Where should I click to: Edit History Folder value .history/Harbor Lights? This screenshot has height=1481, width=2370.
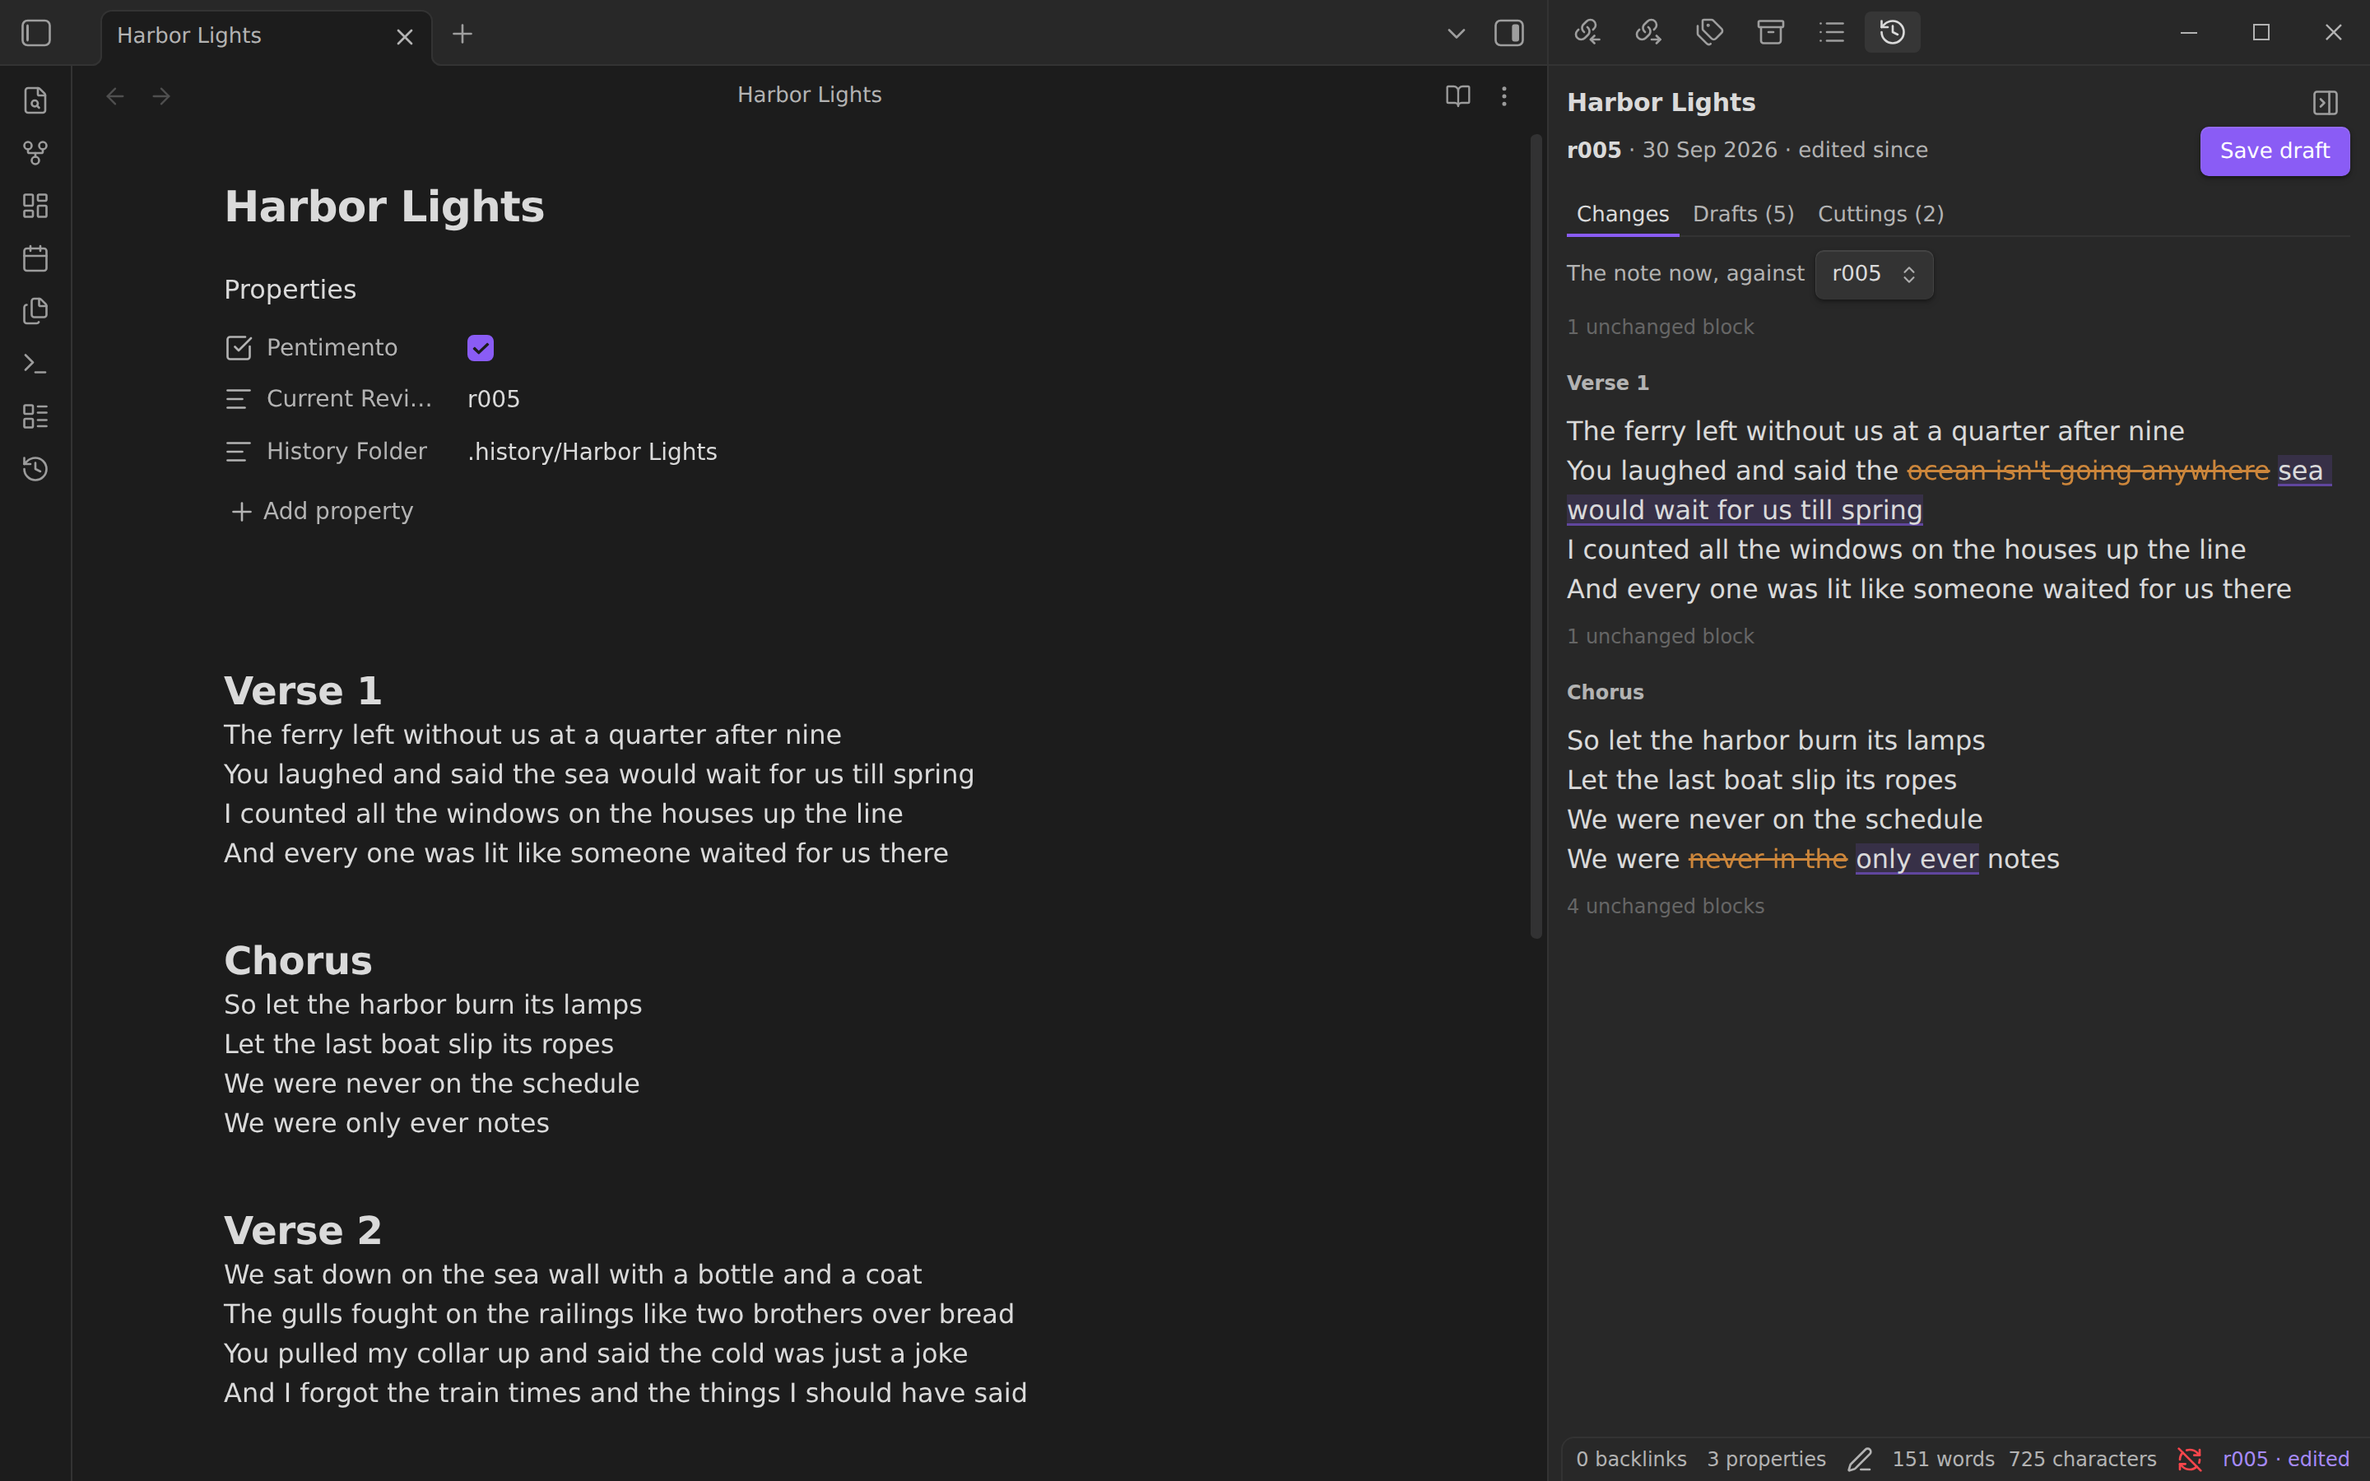point(592,452)
